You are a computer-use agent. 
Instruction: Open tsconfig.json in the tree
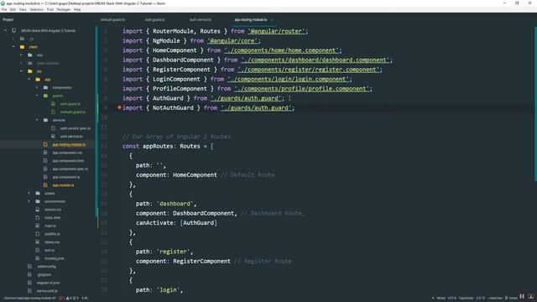[54, 258]
